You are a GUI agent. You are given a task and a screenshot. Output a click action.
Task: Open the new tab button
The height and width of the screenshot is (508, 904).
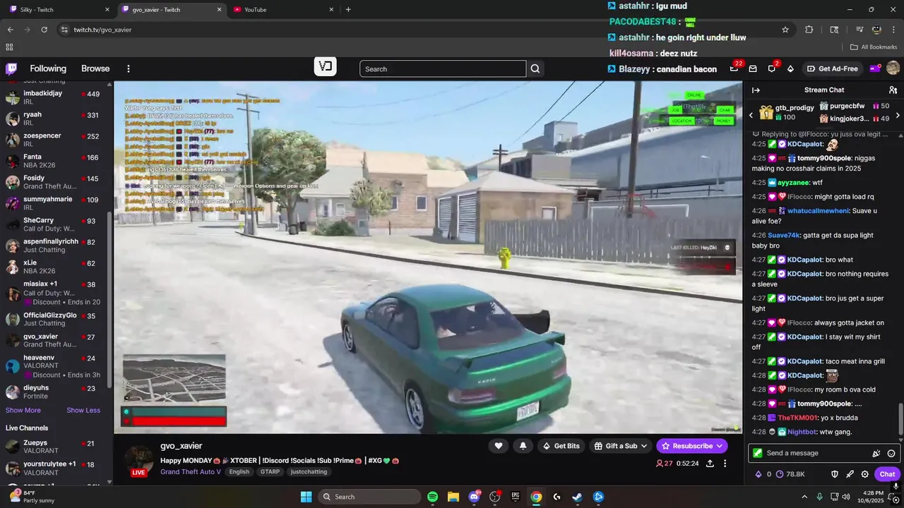(348, 9)
